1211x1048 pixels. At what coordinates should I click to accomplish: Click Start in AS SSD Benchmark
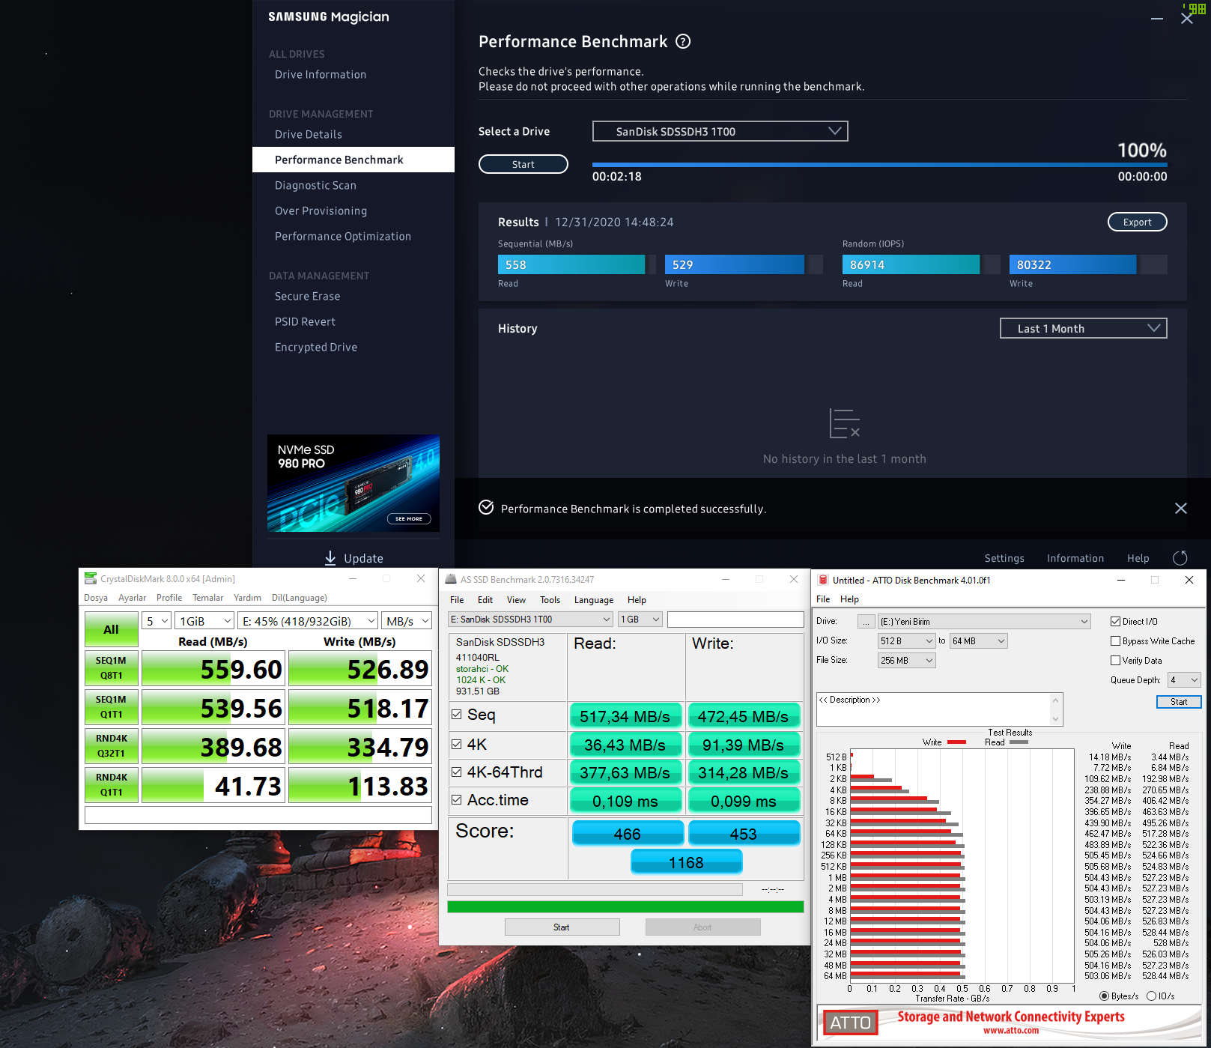pyautogui.click(x=562, y=927)
